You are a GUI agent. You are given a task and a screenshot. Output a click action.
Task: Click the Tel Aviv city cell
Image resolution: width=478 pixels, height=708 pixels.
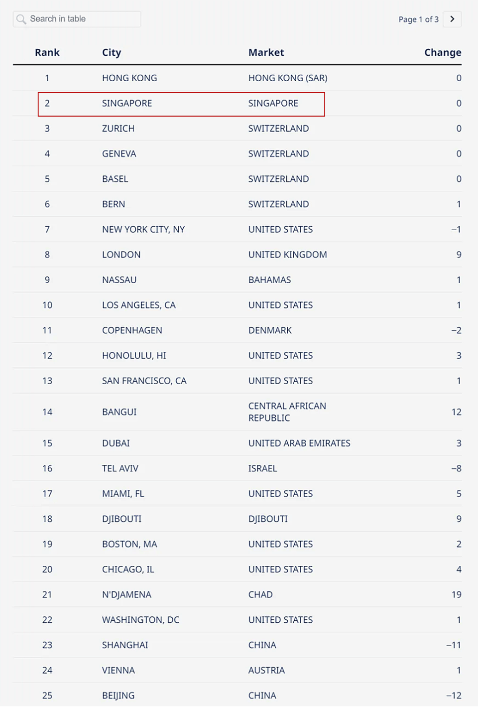coord(120,469)
